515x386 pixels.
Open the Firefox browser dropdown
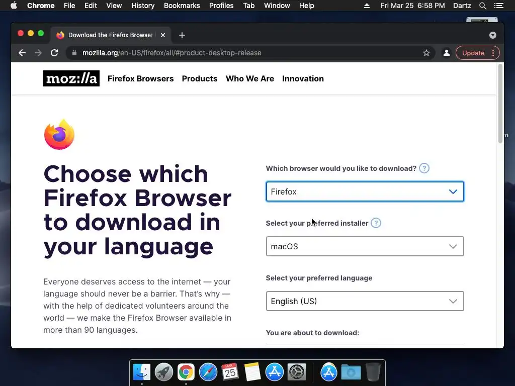coord(365,191)
